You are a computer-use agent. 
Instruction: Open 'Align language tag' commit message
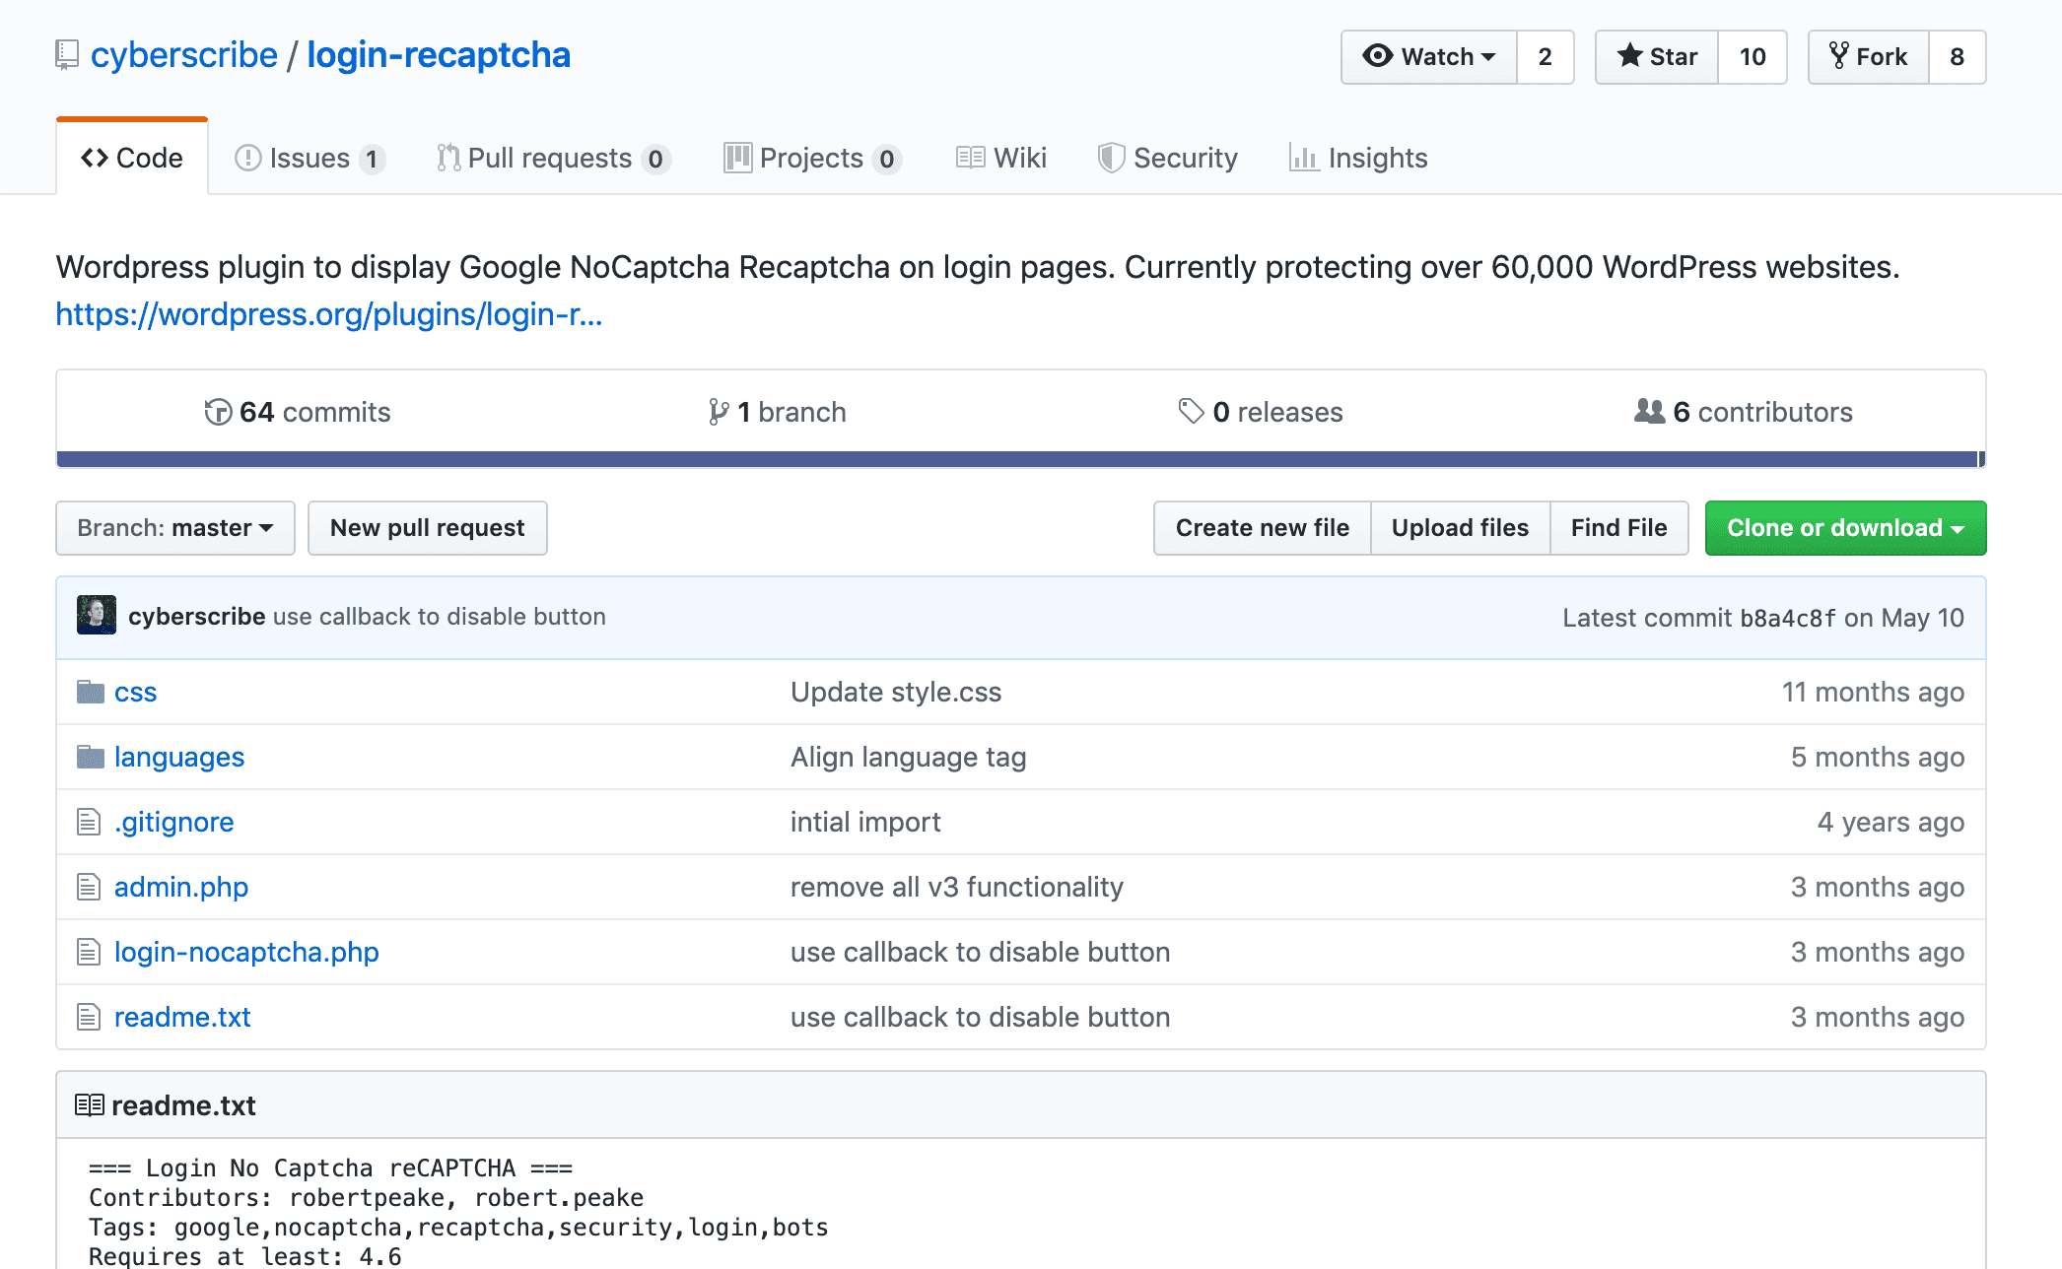coord(909,757)
